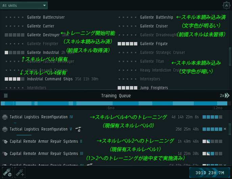The image size is (232, 179).
Task: Click the skill injector button at bottom left
Action: 7,172
